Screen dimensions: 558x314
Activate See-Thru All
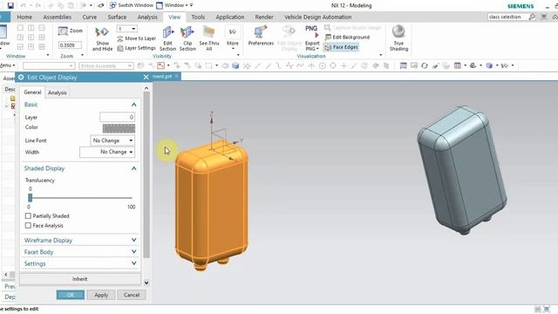coord(209,38)
